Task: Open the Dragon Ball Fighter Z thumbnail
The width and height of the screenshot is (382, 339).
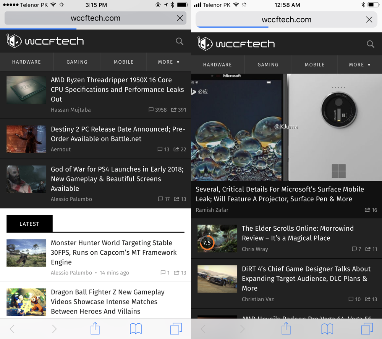Action: (26, 302)
